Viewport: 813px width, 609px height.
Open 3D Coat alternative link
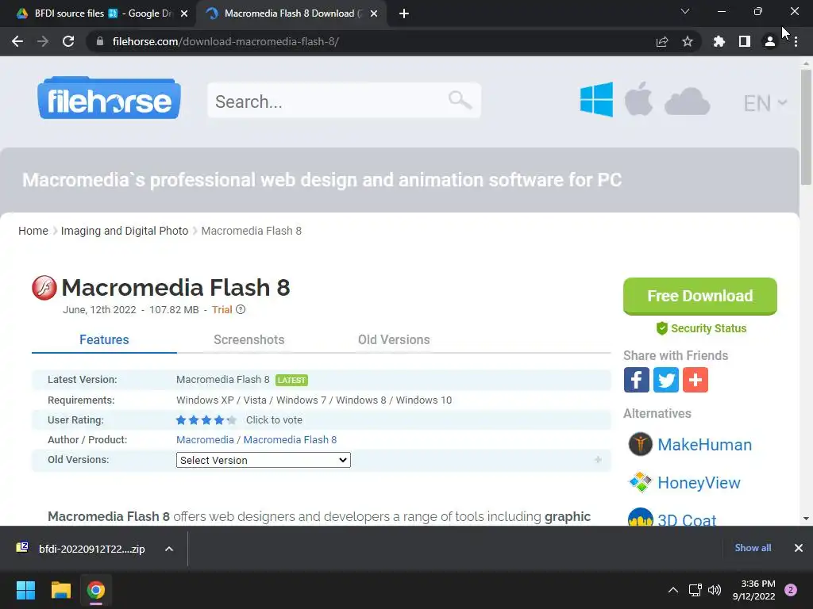[x=687, y=519]
